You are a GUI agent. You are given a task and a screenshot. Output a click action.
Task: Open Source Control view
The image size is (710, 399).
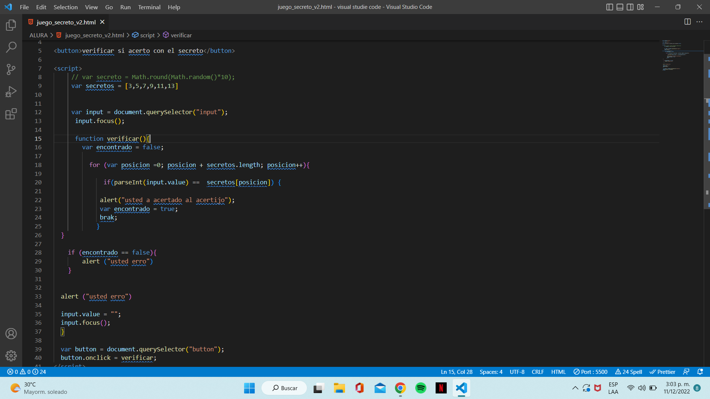(x=11, y=69)
